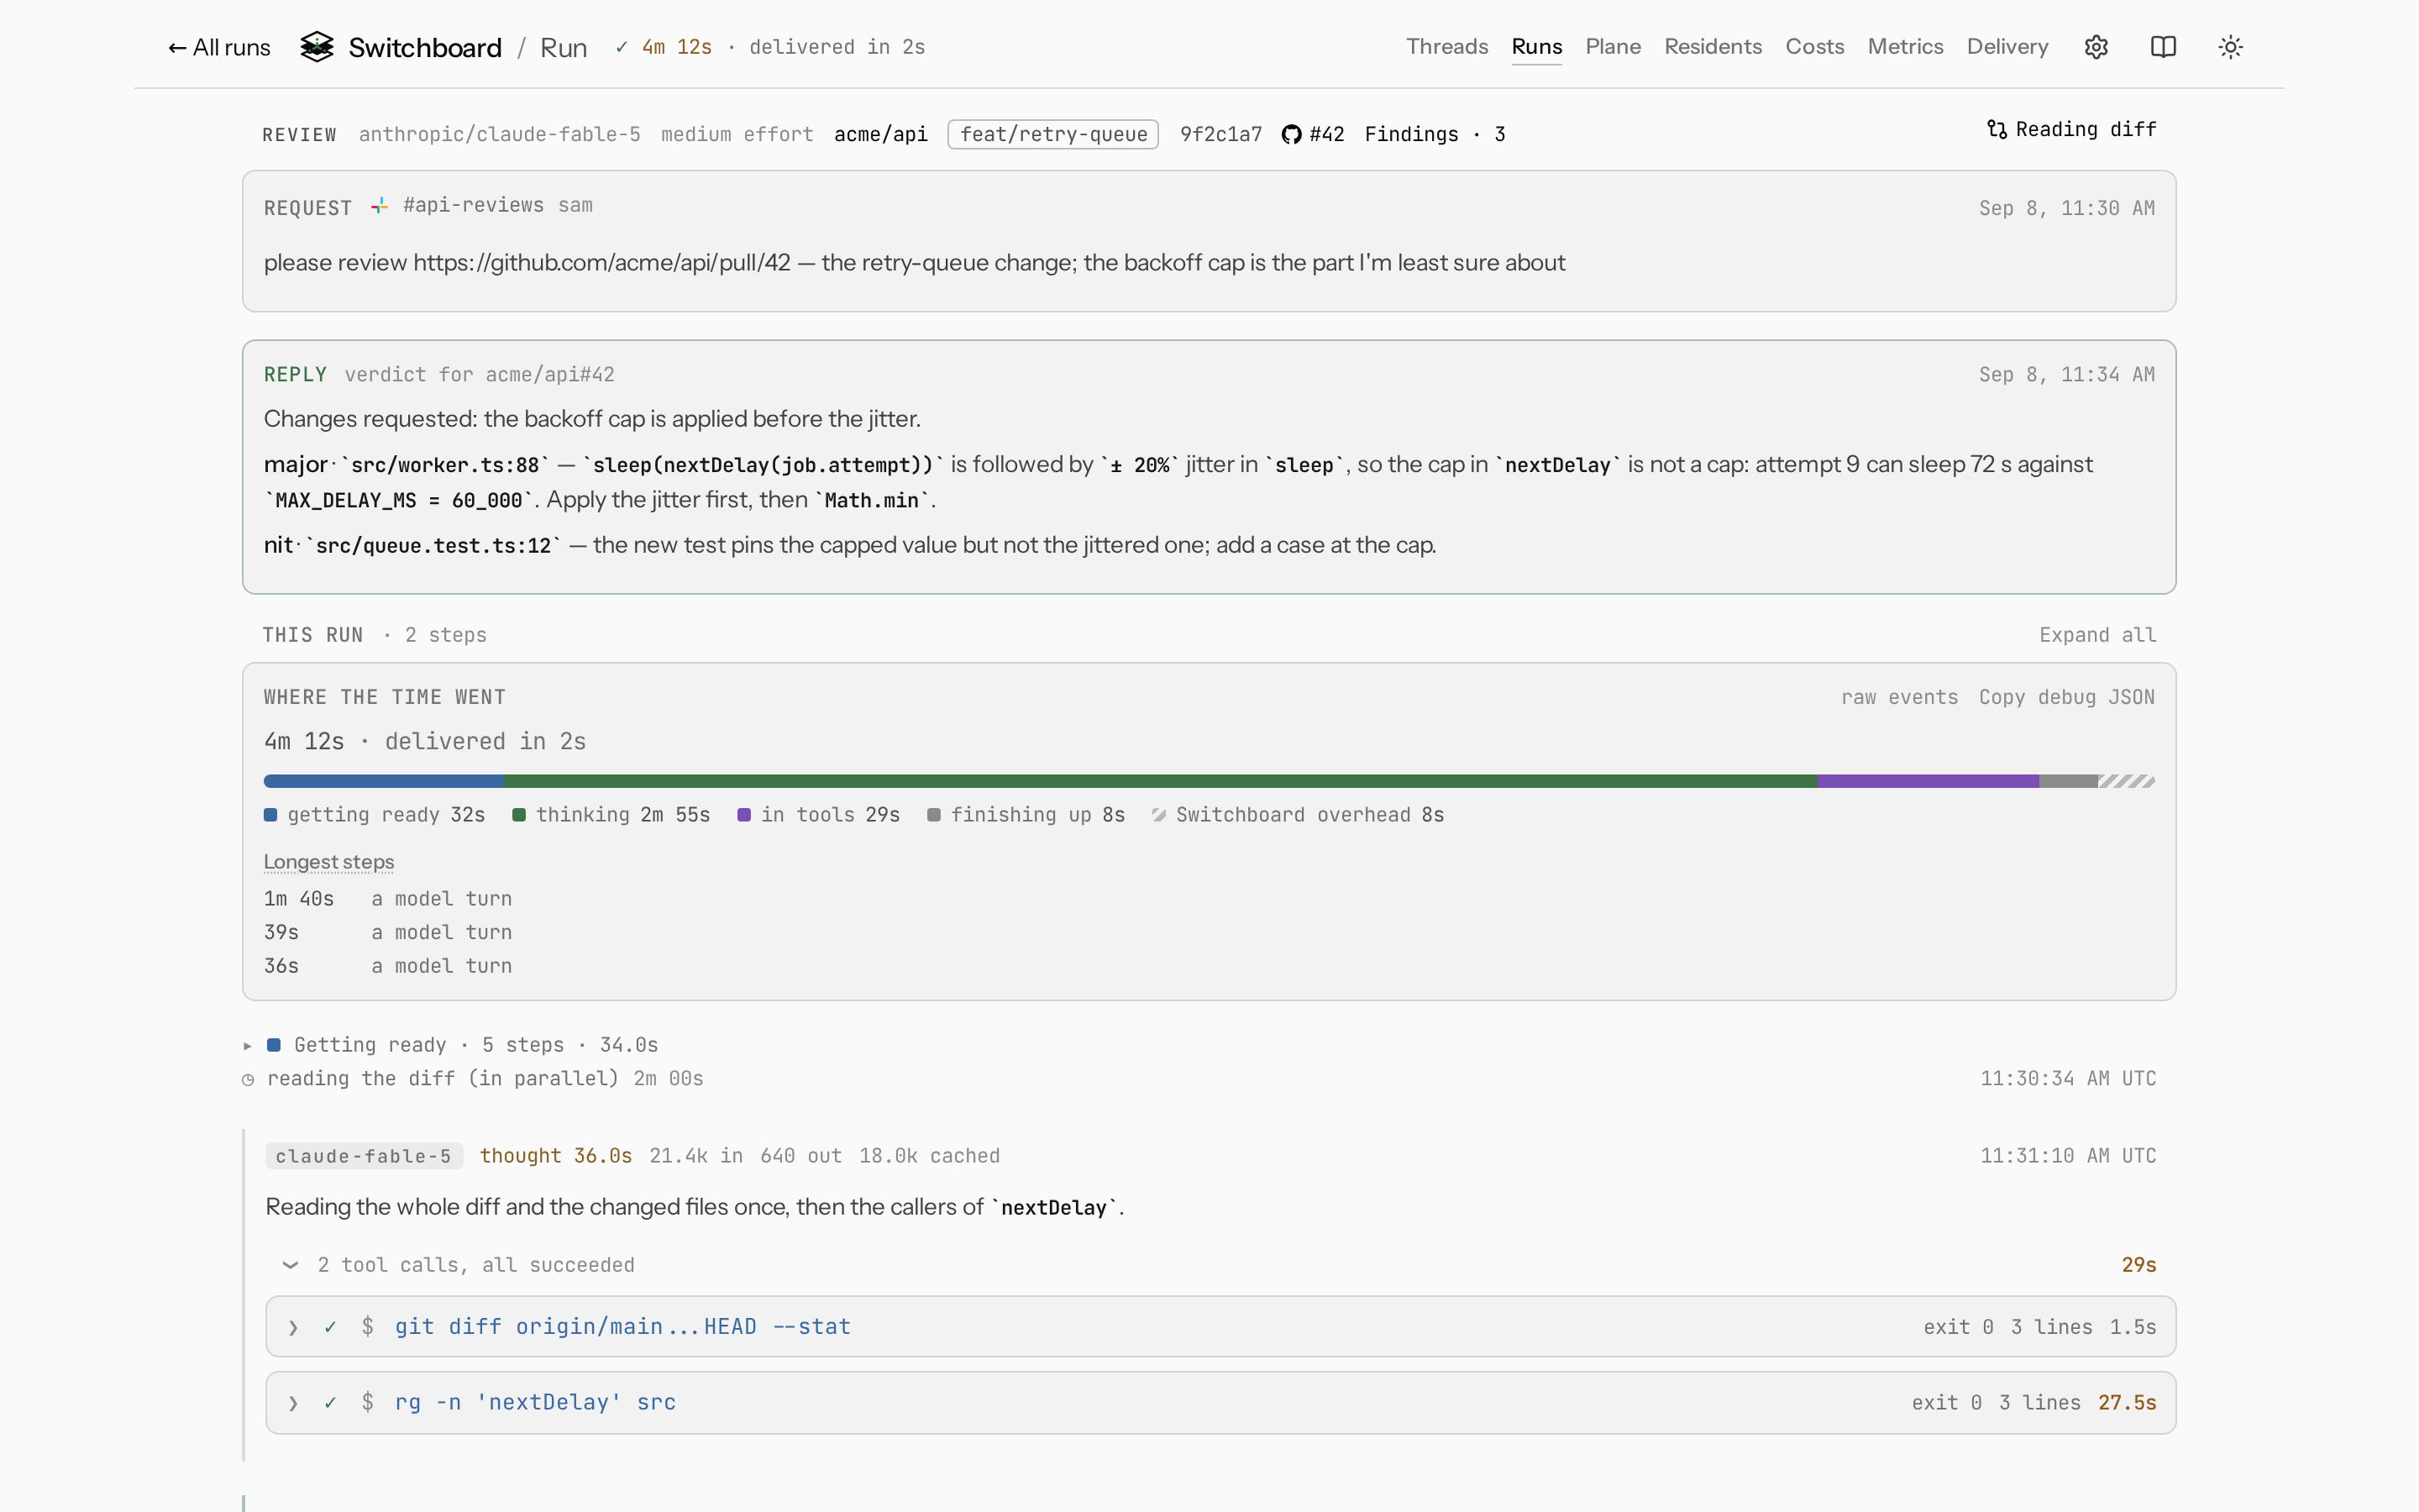This screenshot has height=1512, width=2419.
Task: Click the feat/retry-queue branch badge
Action: click(x=1052, y=134)
